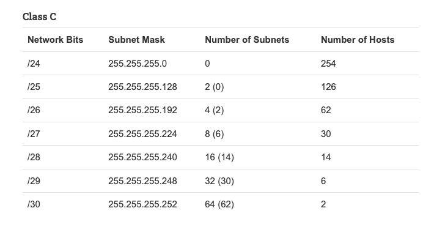This screenshot has width=445, height=230.
Task: Select the /24 network bits cell
Action: pos(34,64)
